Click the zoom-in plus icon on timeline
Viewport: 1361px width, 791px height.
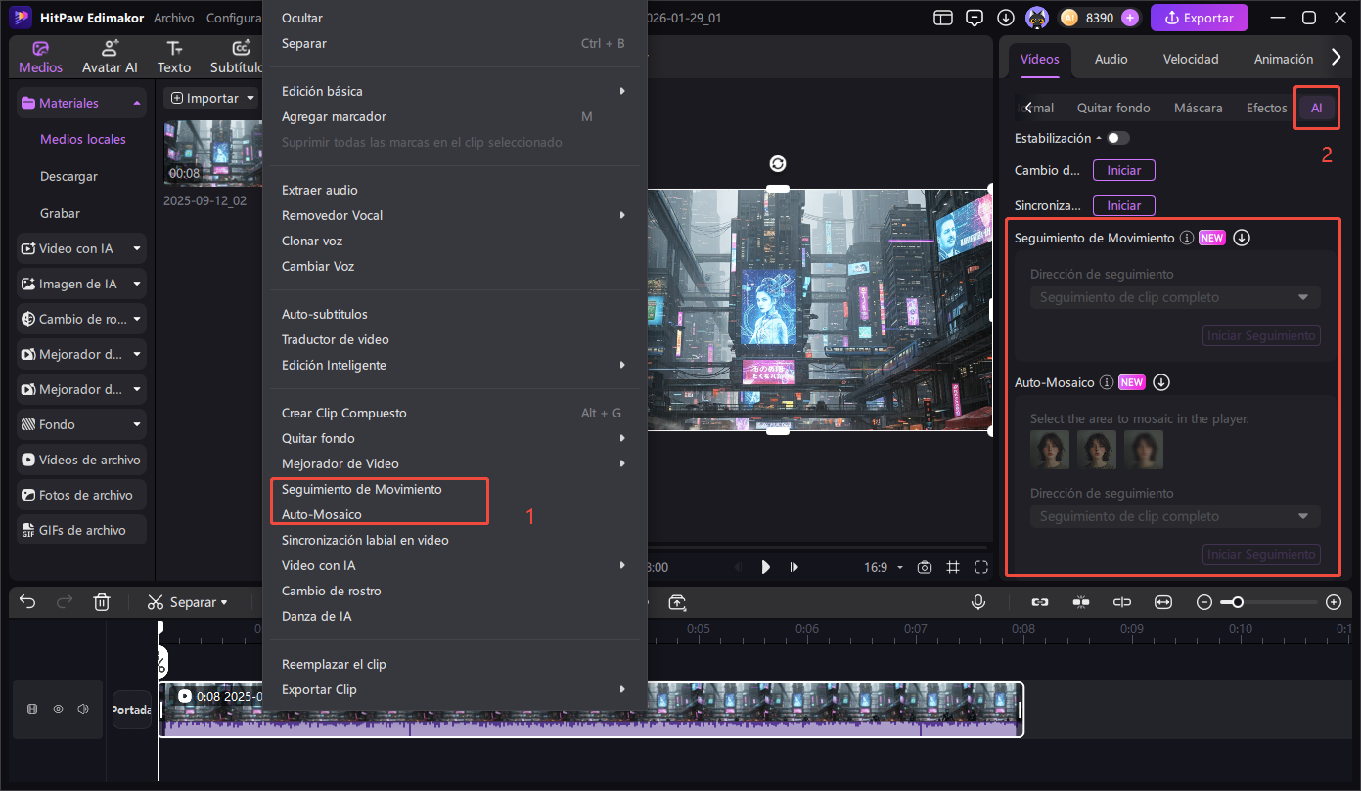tap(1333, 602)
